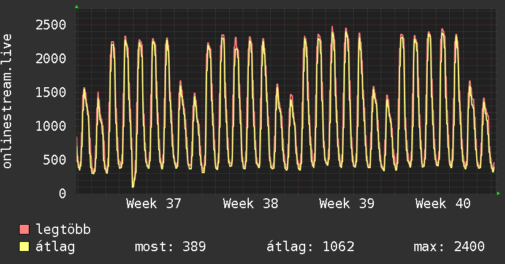Click the pink legtöbb legend swatch
505x264 pixels.
pyautogui.click(x=24, y=229)
